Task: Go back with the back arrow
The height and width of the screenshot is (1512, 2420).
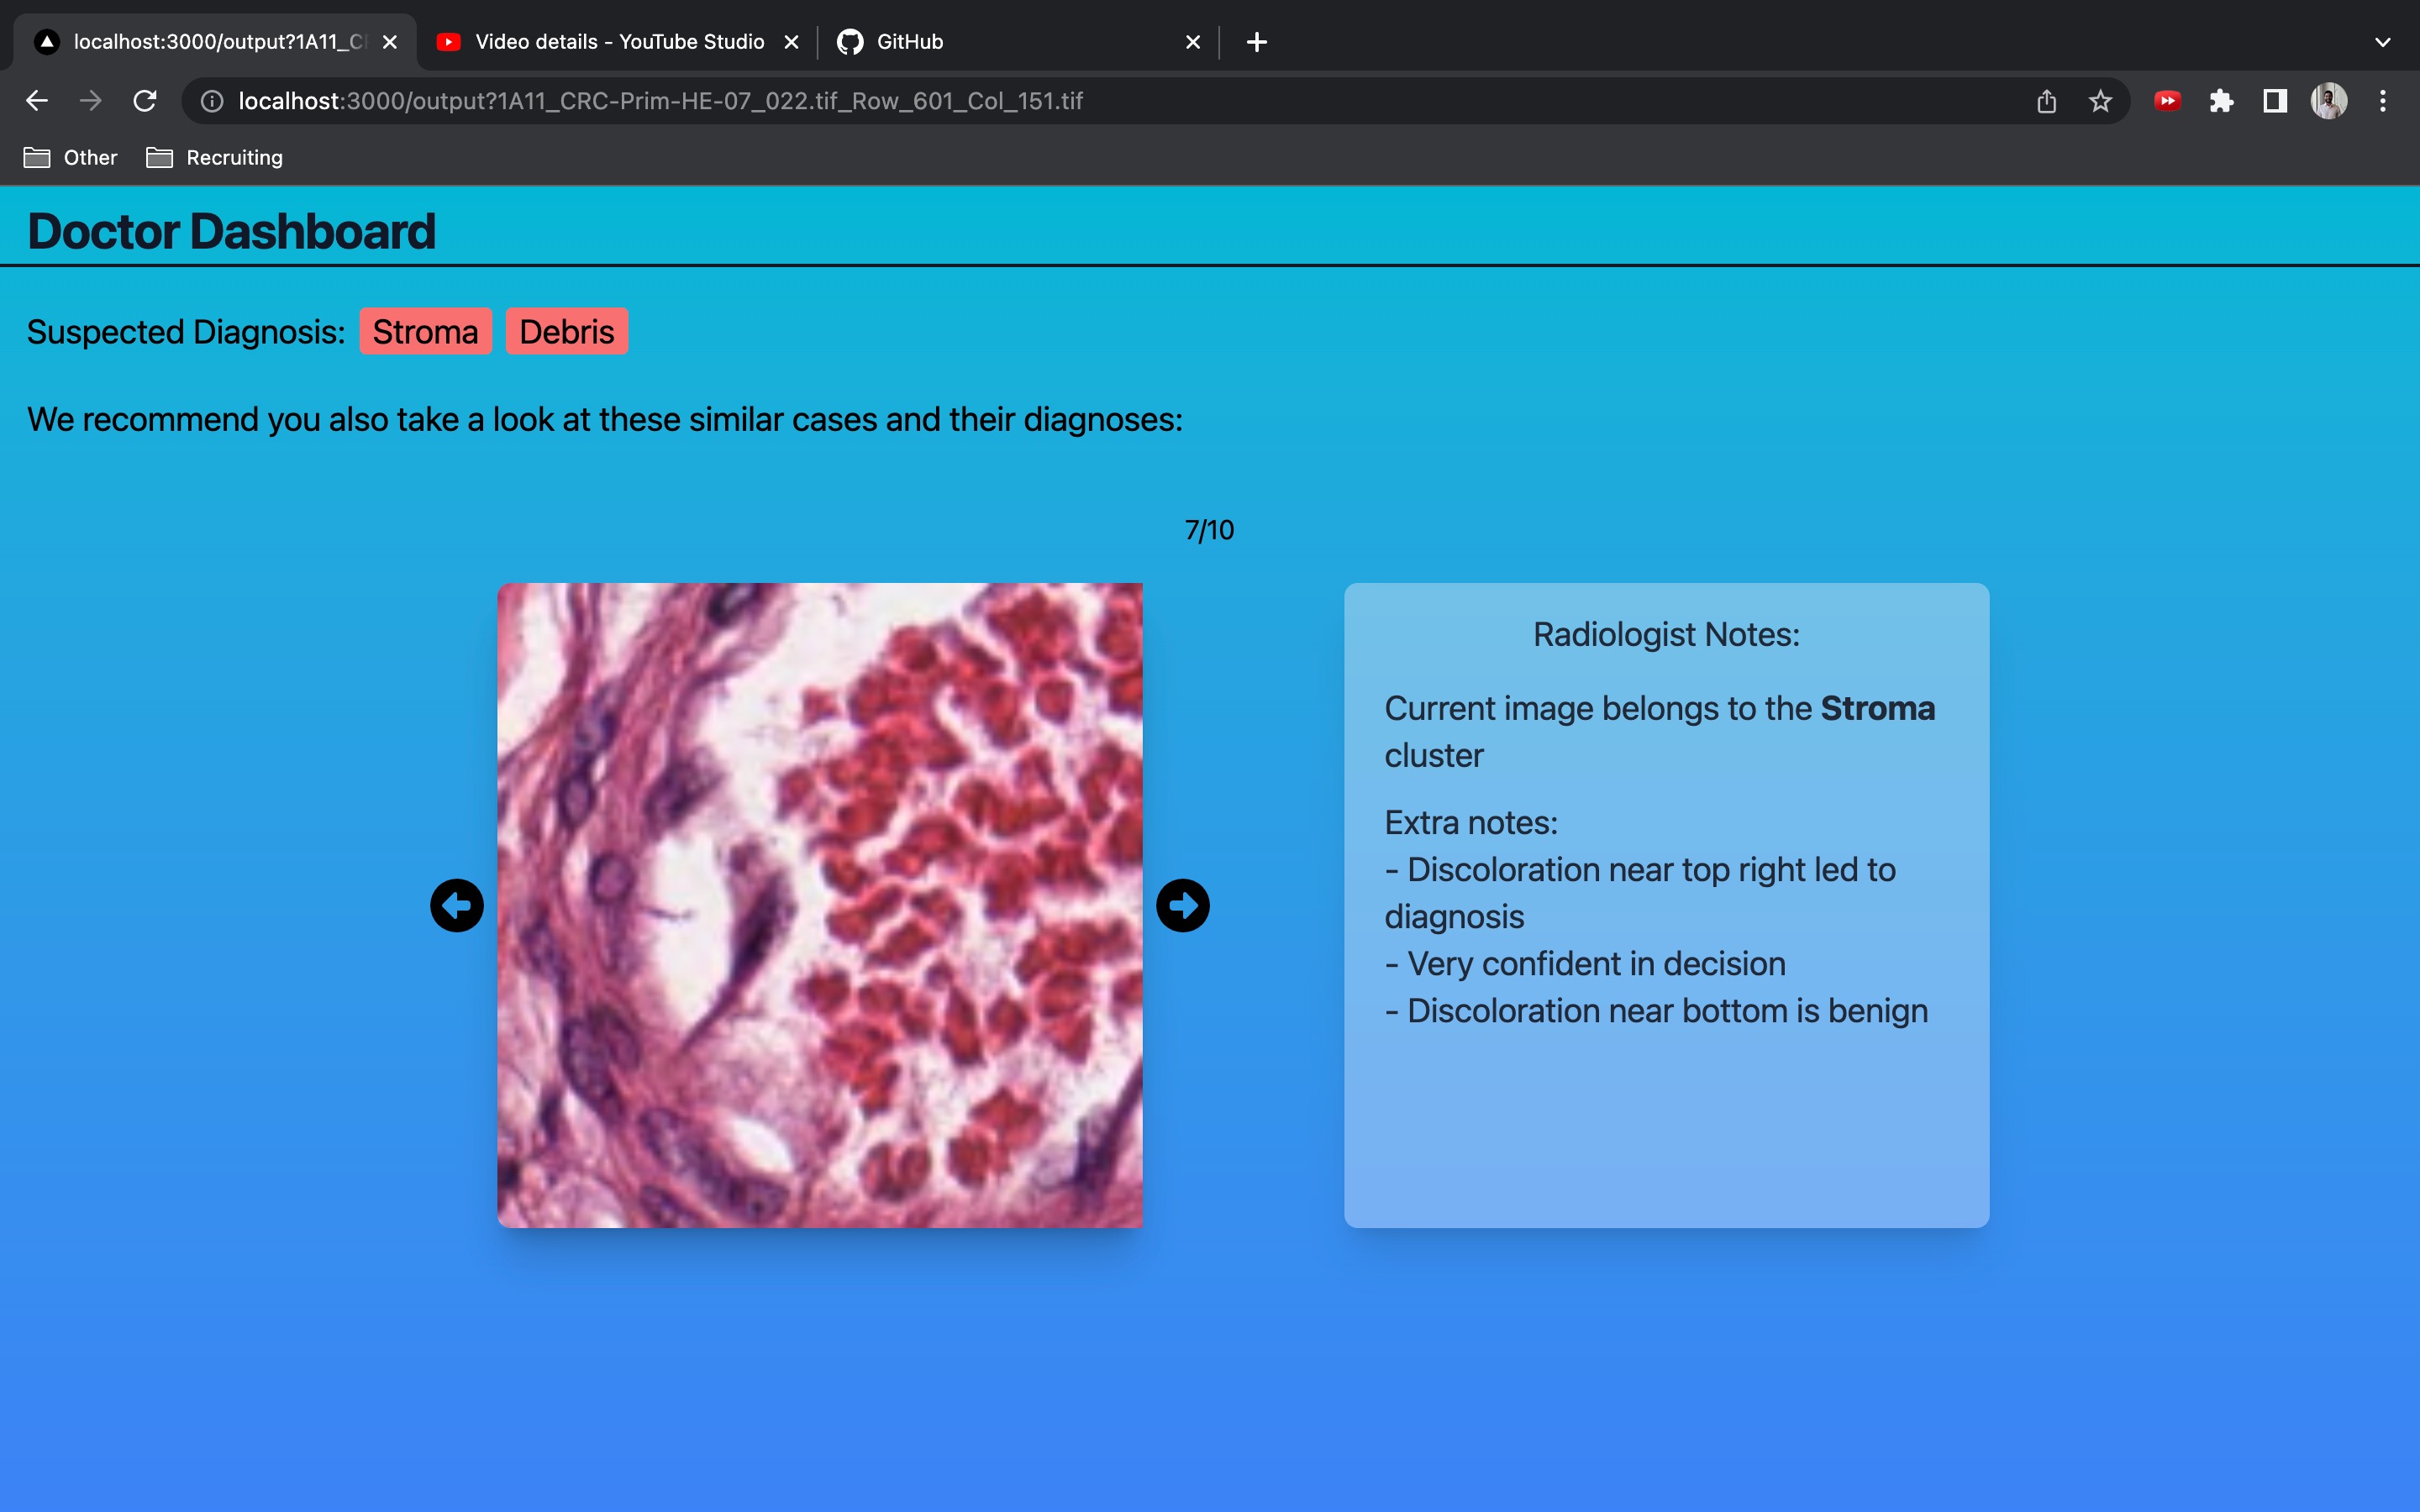Action: tap(37, 101)
